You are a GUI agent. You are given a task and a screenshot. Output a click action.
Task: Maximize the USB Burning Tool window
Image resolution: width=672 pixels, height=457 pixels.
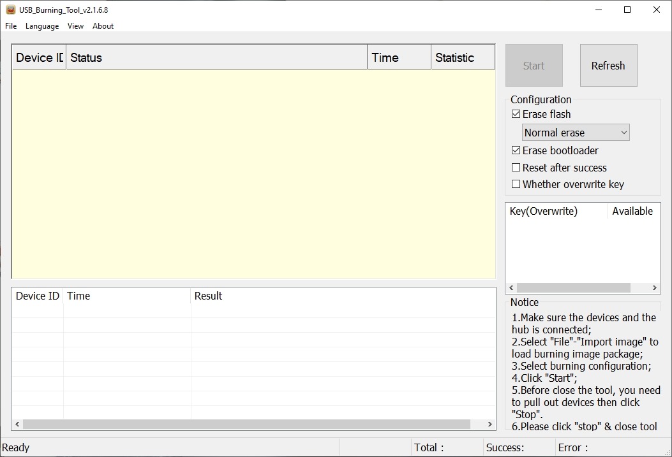627,10
